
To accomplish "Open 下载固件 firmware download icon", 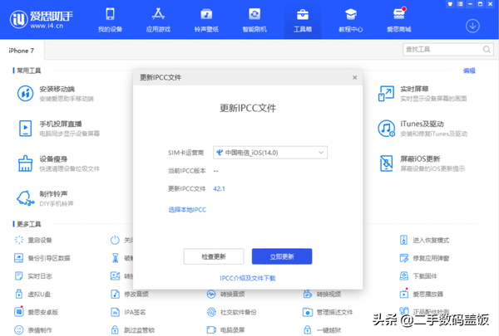I will coord(403,276).
